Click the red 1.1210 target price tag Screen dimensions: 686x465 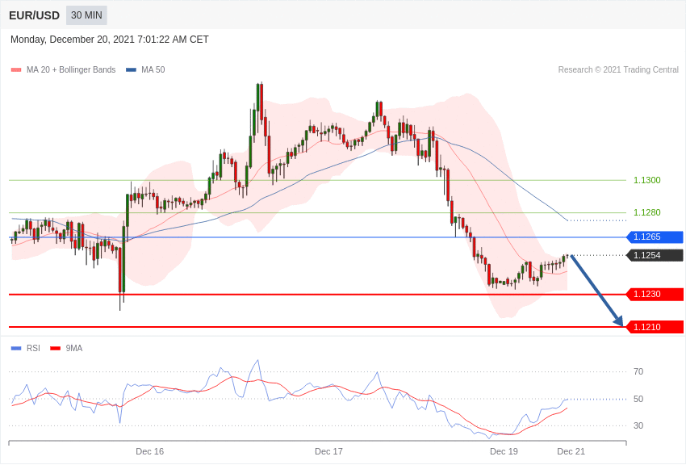tap(655, 327)
